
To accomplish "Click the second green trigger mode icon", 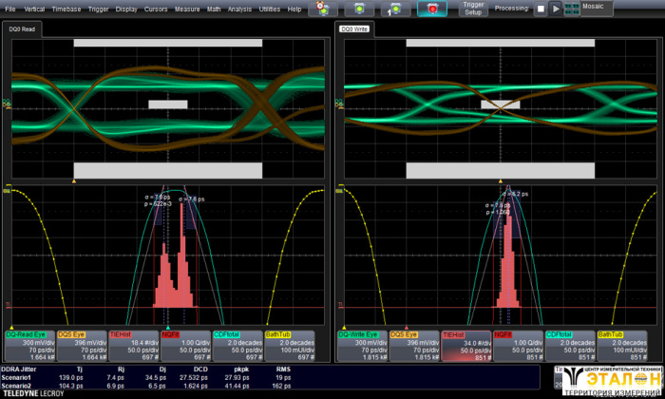I will (360, 9).
